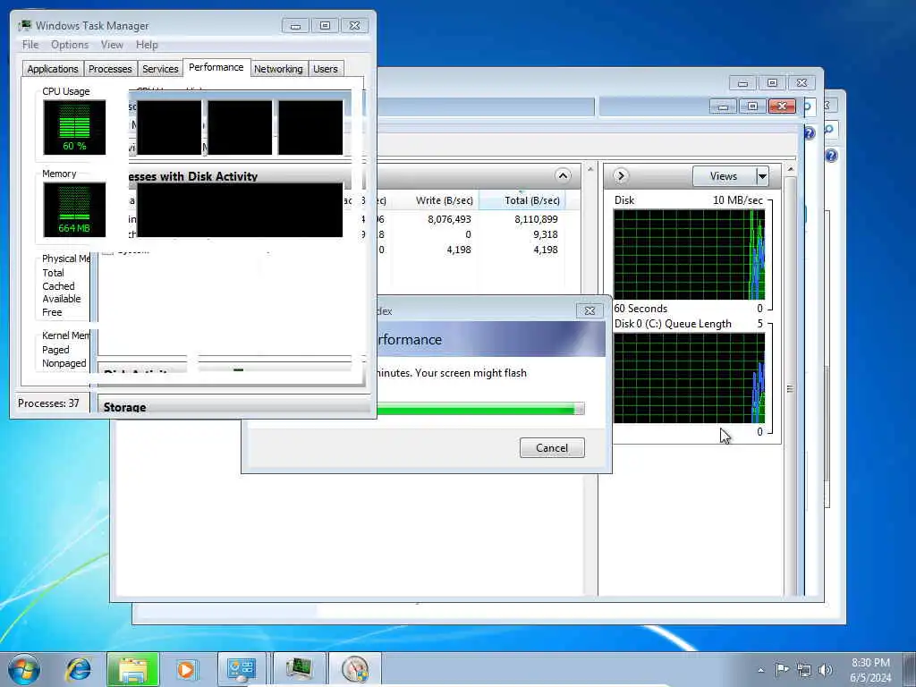Open the Views dropdown arrow

[x=762, y=176]
